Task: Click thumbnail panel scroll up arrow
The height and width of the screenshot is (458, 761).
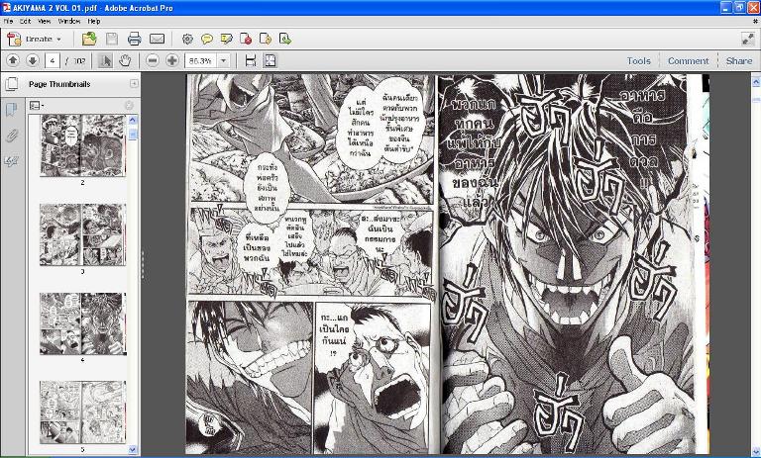Action: point(133,120)
